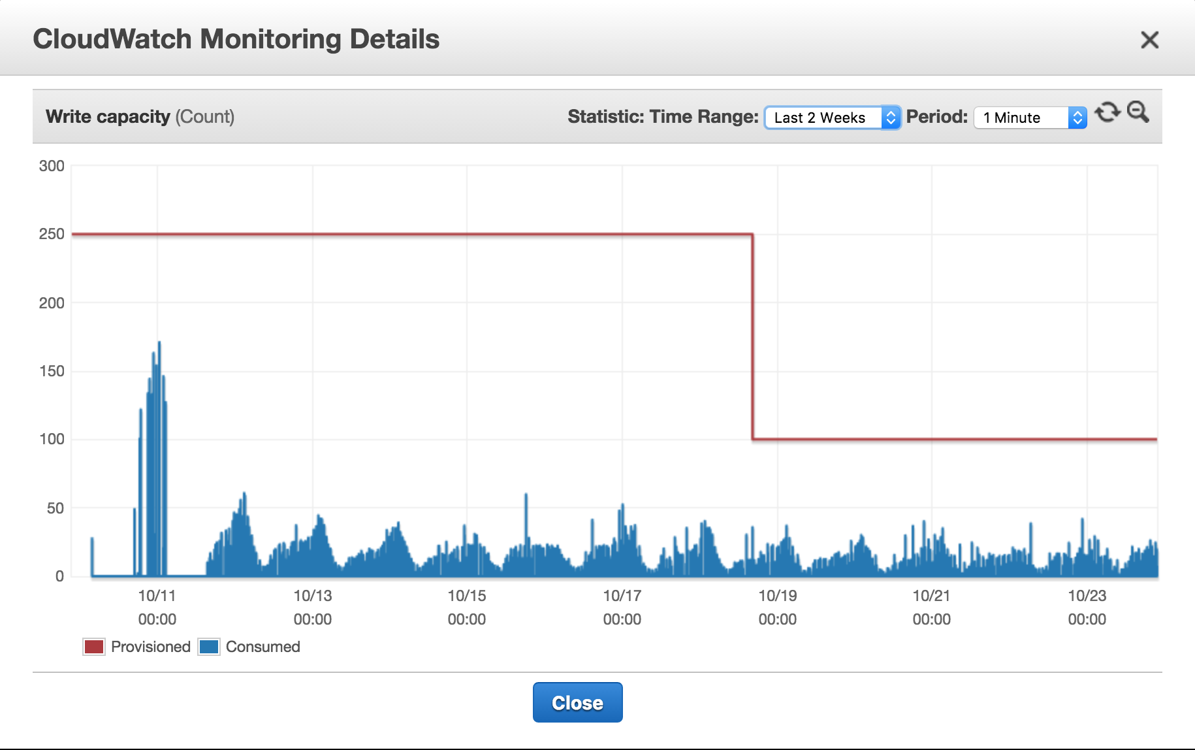Image resolution: width=1195 pixels, height=750 pixels.
Task: Click the 100 y-axis value
Action: click(x=52, y=439)
